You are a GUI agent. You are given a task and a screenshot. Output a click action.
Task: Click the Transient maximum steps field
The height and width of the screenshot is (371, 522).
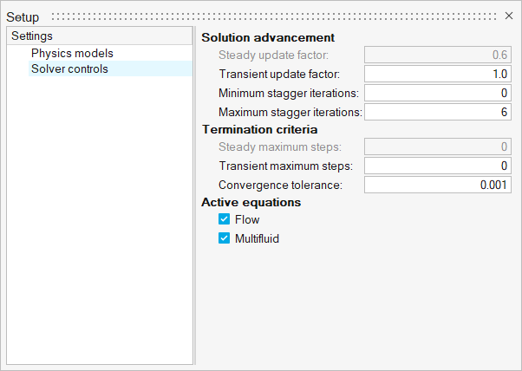(x=439, y=166)
